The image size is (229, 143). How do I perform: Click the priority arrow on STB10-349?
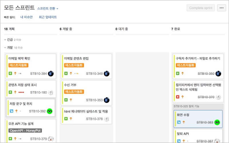[71, 73]
